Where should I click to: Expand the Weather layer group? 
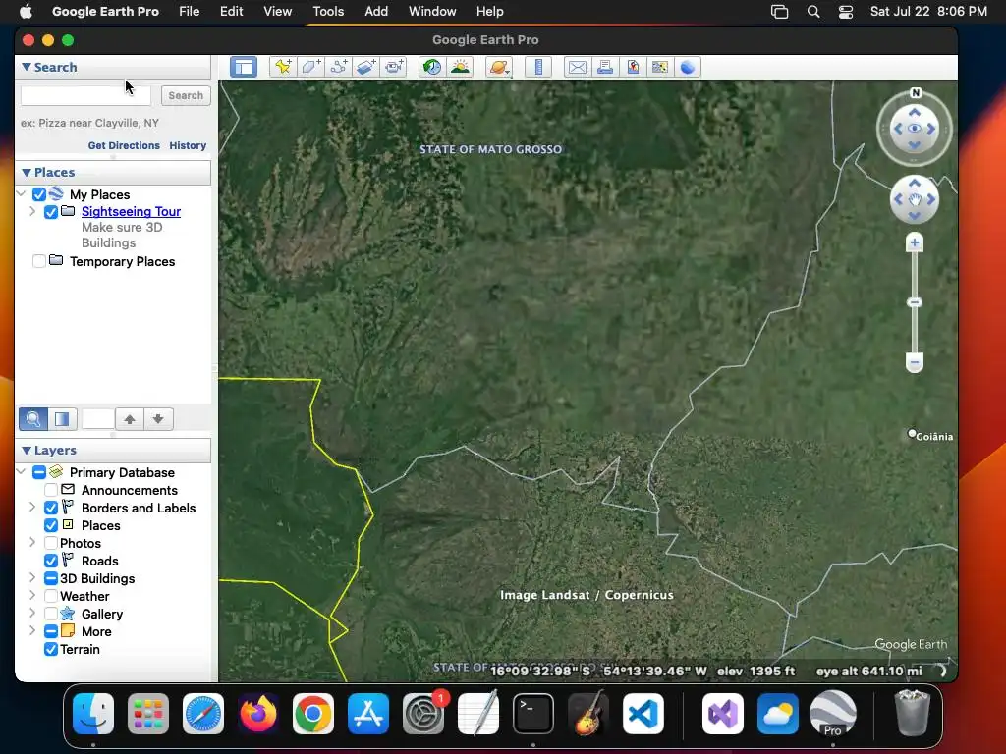coord(32,596)
